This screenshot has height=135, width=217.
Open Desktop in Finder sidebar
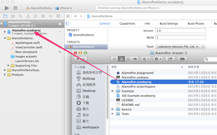(89, 91)
